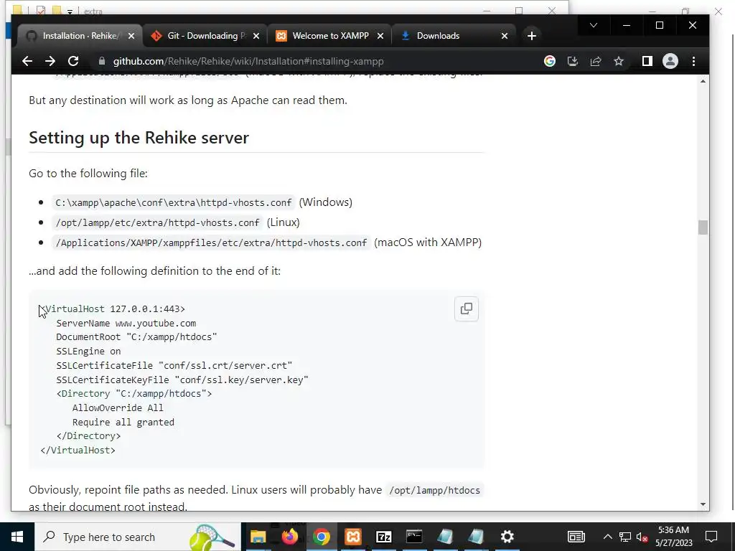Go forward in browser history
735x551 pixels.
50,62
